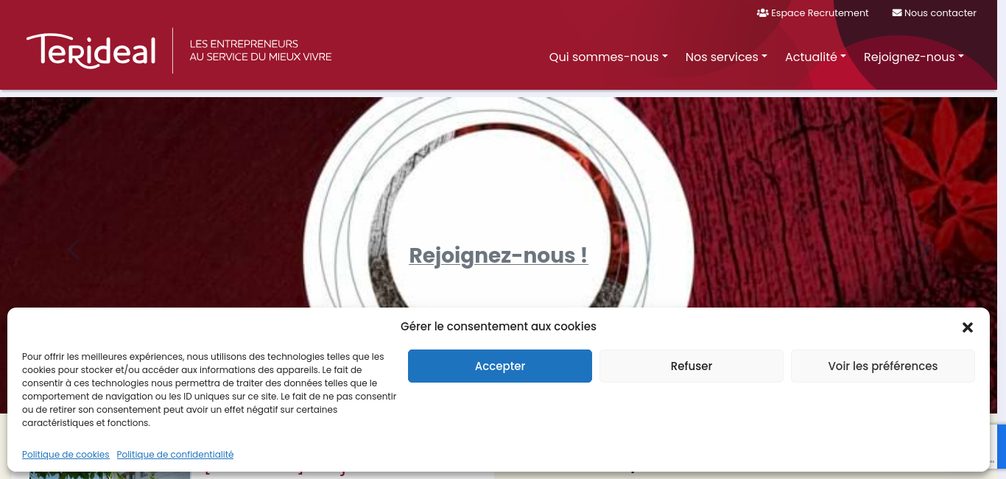The width and height of the screenshot is (1006, 479).
Task: Open the Nous contacter link
Action: 935,13
